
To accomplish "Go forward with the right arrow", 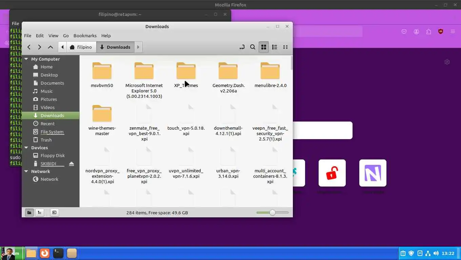I will pos(40,47).
